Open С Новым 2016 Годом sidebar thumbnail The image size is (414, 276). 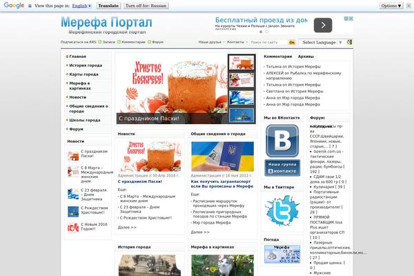pos(73,228)
